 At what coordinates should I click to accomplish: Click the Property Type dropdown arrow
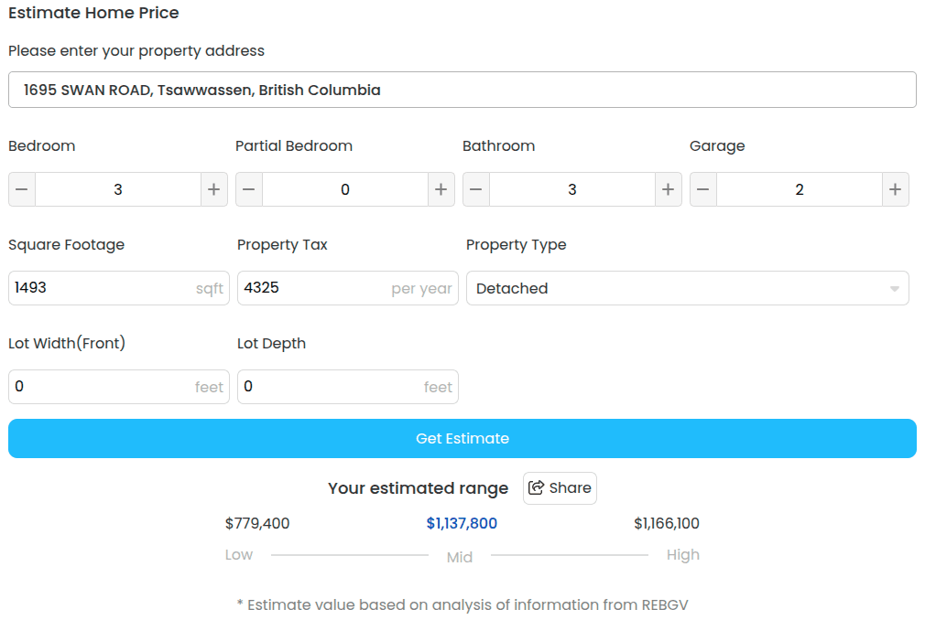pyautogui.click(x=894, y=289)
